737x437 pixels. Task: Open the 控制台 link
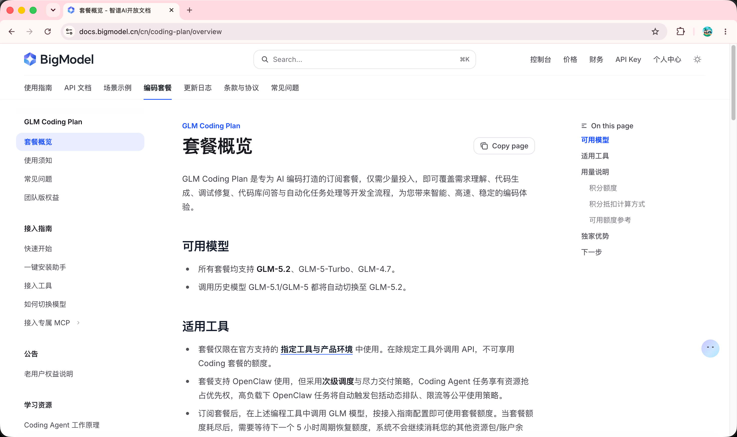(x=540, y=59)
